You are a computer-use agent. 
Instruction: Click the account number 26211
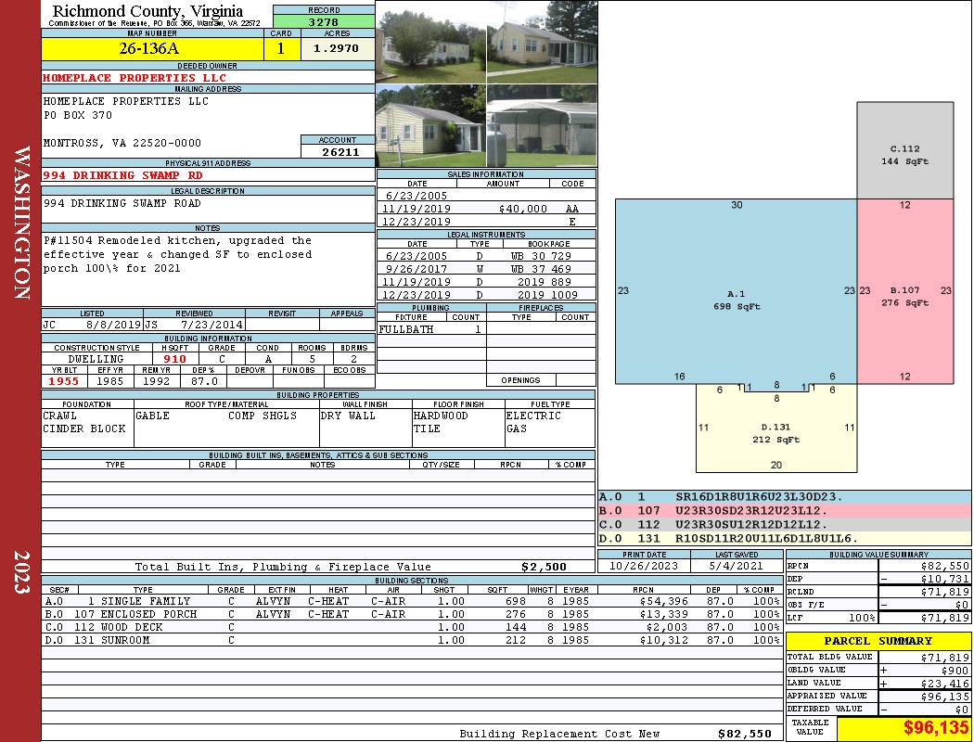click(x=339, y=152)
